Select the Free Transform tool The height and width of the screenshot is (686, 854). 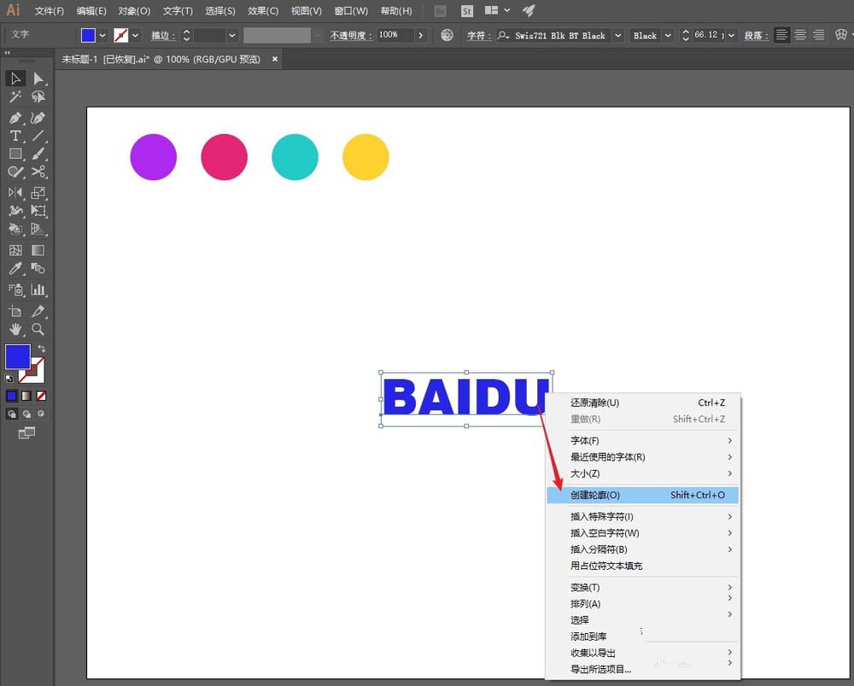coord(38,211)
